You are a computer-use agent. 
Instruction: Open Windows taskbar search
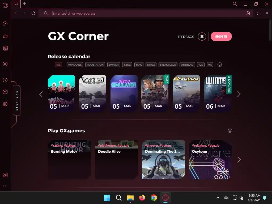click(x=119, y=198)
